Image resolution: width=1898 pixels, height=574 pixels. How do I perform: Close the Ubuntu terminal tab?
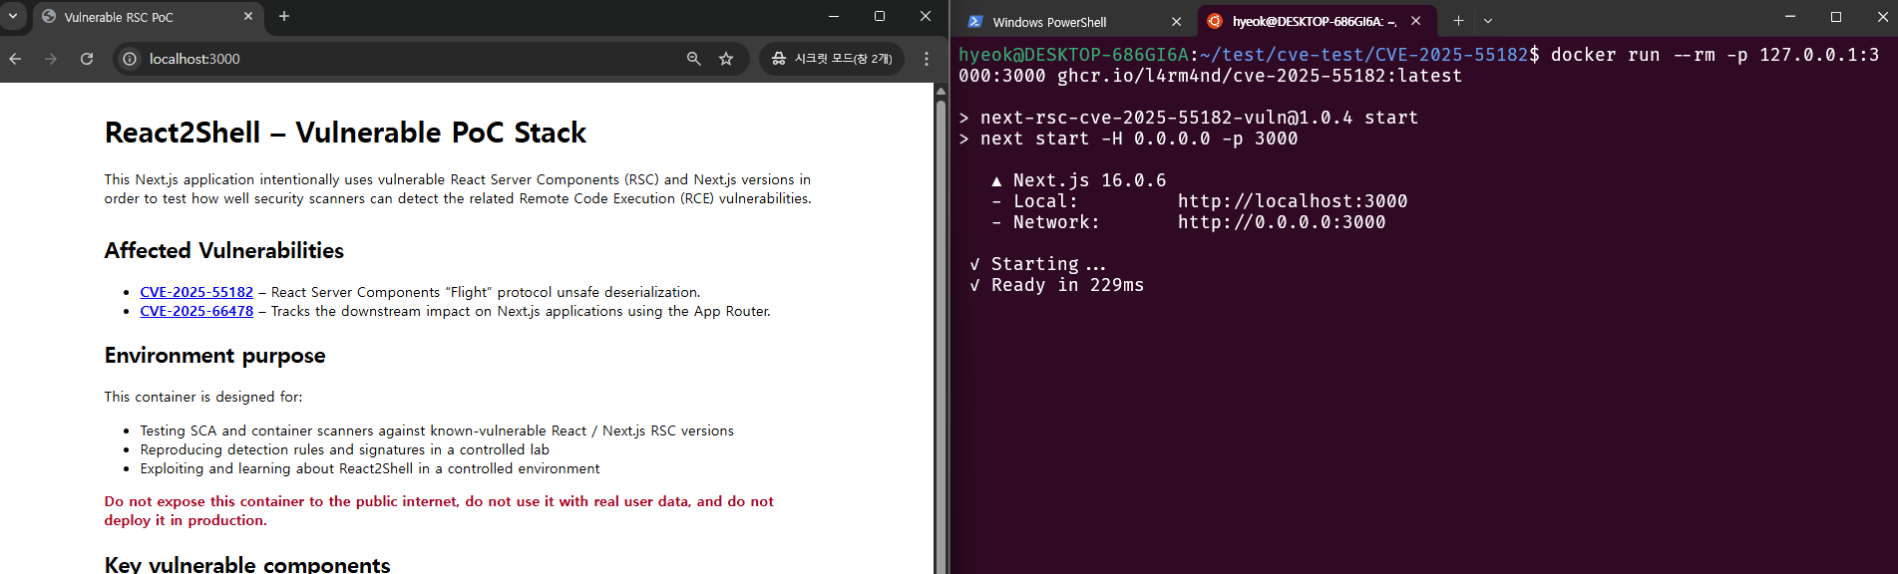1416,21
